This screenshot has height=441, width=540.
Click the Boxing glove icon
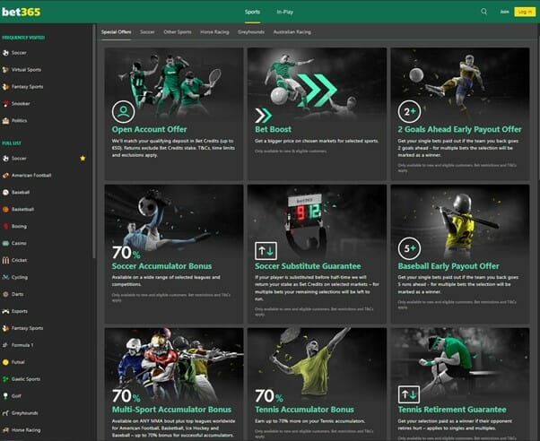(5, 226)
